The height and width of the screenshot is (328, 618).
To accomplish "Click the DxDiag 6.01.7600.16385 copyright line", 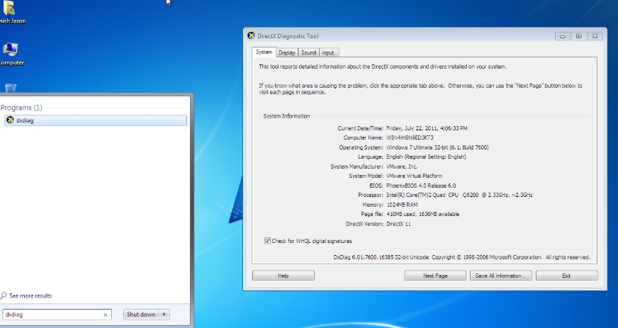I will (462, 257).
